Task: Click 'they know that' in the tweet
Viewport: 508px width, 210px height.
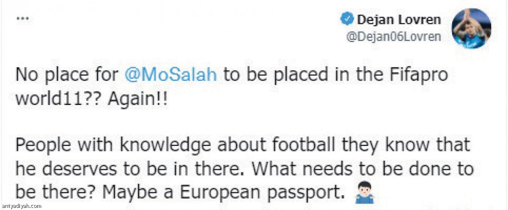Action: tap(391, 145)
